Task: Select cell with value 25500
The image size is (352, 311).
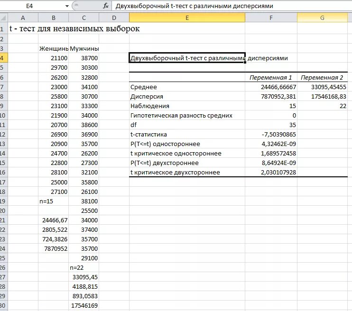Action: click(x=84, y=210)
